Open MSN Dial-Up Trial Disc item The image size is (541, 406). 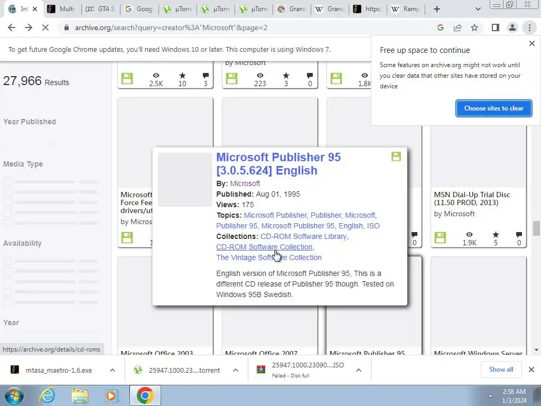click(x=472, y=199)
